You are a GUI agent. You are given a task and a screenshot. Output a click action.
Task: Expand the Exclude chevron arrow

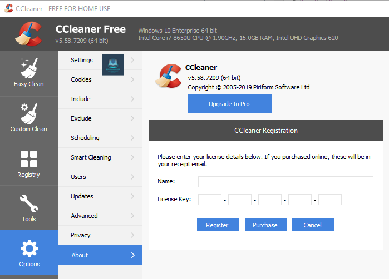pos(132,118)
